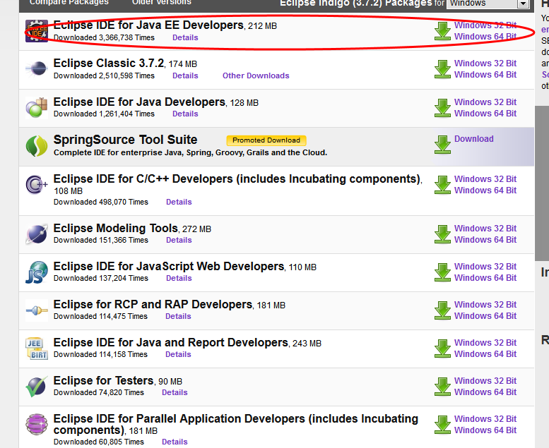This screenshot has height=448, width=549.
Task: Download Eclipse Classic Windows 64 Bit
Action: tap(485, 75)
